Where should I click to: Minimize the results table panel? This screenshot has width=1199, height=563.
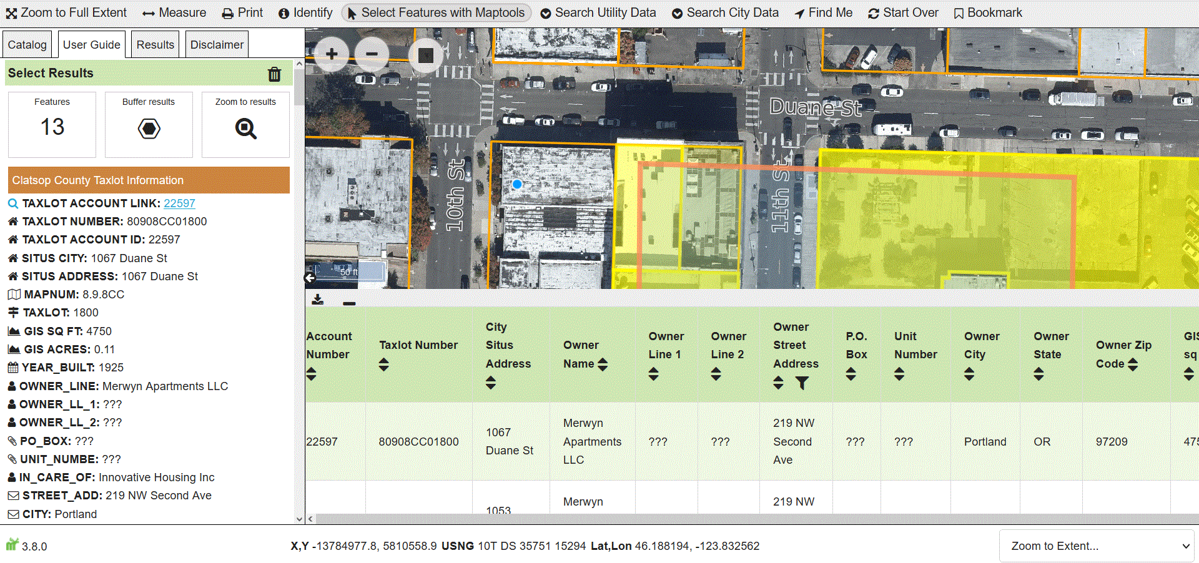[349, 303]
